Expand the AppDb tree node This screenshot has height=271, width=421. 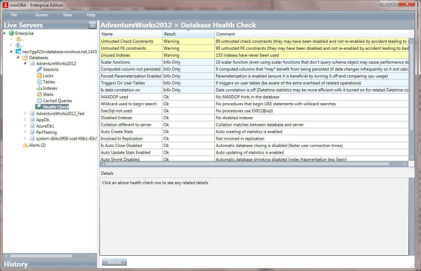(x=25, y=120)
